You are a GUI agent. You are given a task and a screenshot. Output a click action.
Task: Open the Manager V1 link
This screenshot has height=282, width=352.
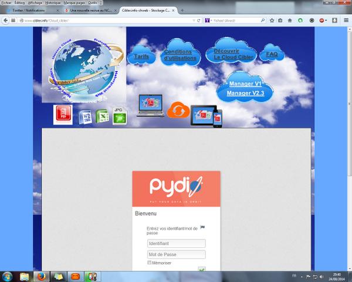click(245, 84)
